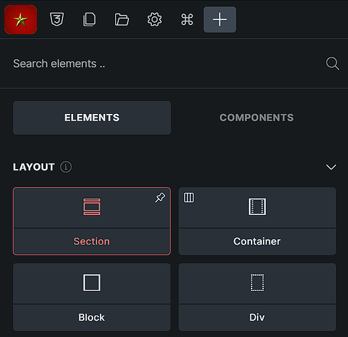Toggle the plus add-elements button

220,20
